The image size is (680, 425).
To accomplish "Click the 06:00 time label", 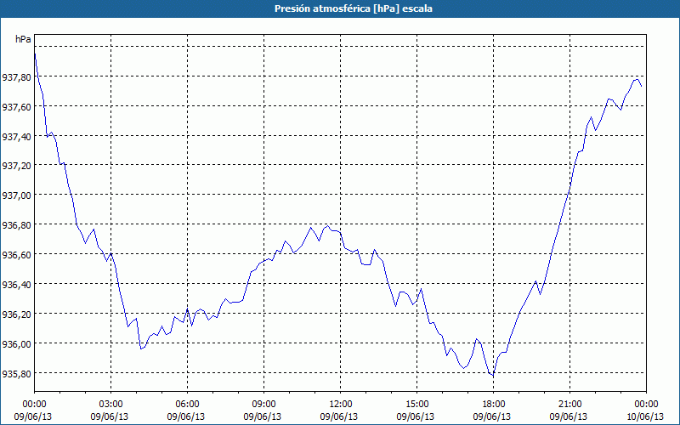I will 187,405.
